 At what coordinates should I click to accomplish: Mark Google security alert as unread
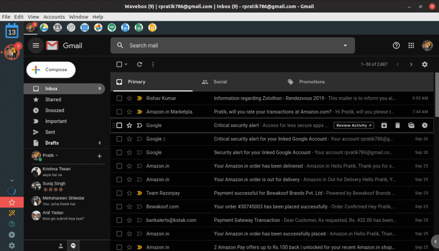coord(412,125)
